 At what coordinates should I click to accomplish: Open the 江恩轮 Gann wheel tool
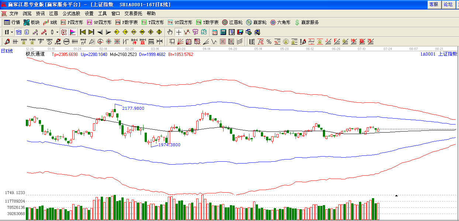232,22
